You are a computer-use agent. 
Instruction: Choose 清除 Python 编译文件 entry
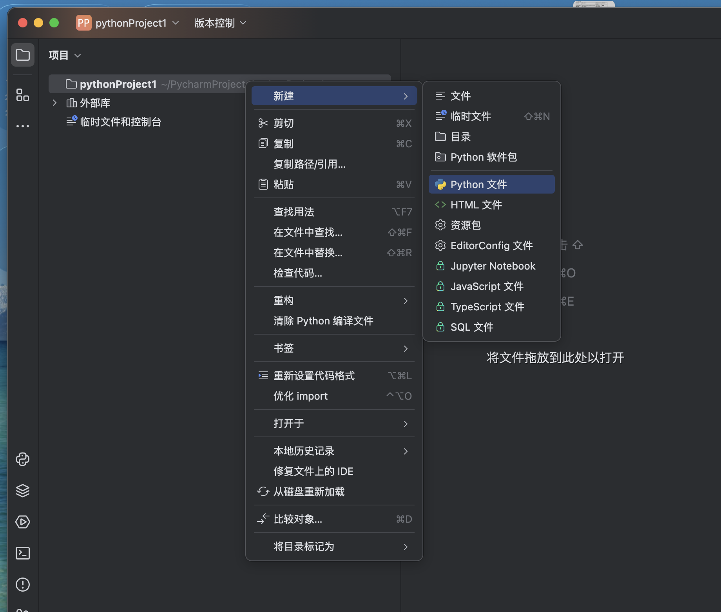coord(334,321)
